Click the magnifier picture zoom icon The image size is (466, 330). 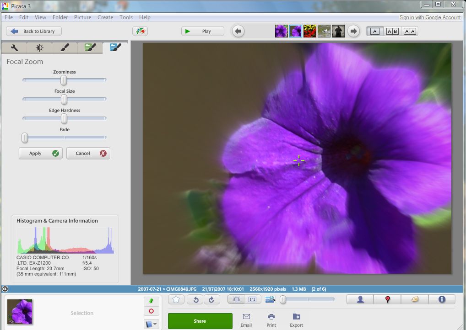click(270, 299)
